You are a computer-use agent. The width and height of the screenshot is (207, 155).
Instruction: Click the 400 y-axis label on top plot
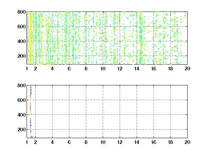coord(22,41)
